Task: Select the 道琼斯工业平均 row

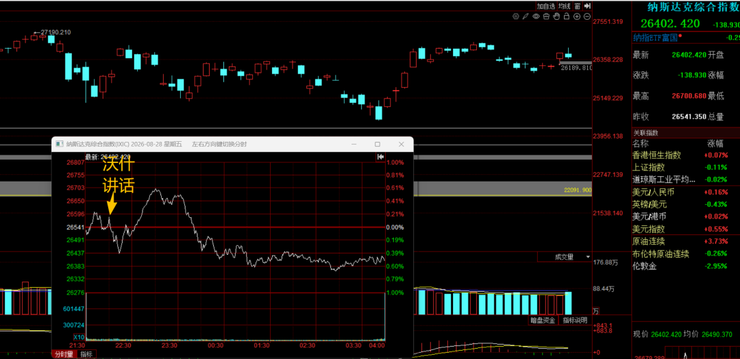Action: click(685, 179)
